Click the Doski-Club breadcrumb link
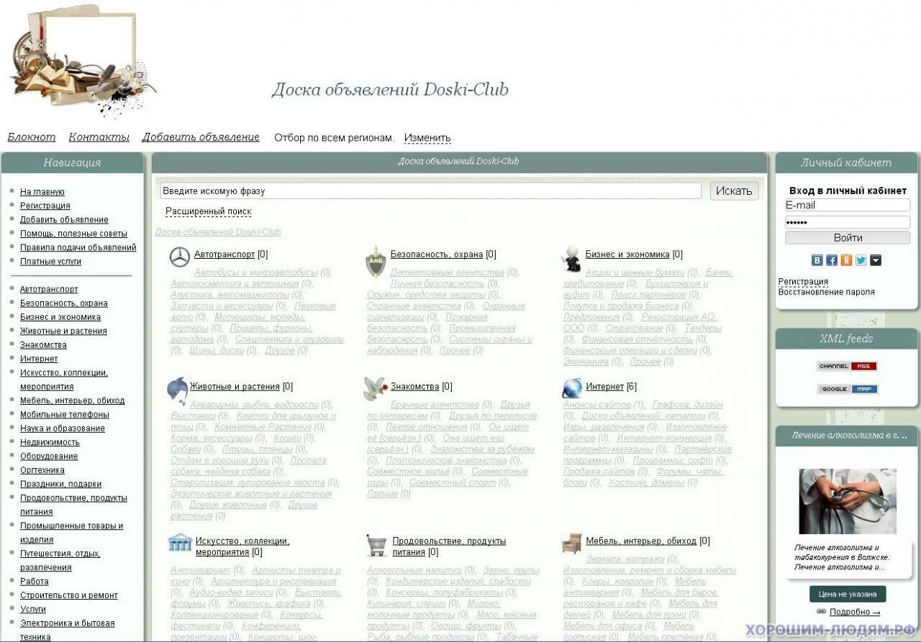The height and width of the screenshot is (642, 921). pyautogui.click(x=218, y=232)
